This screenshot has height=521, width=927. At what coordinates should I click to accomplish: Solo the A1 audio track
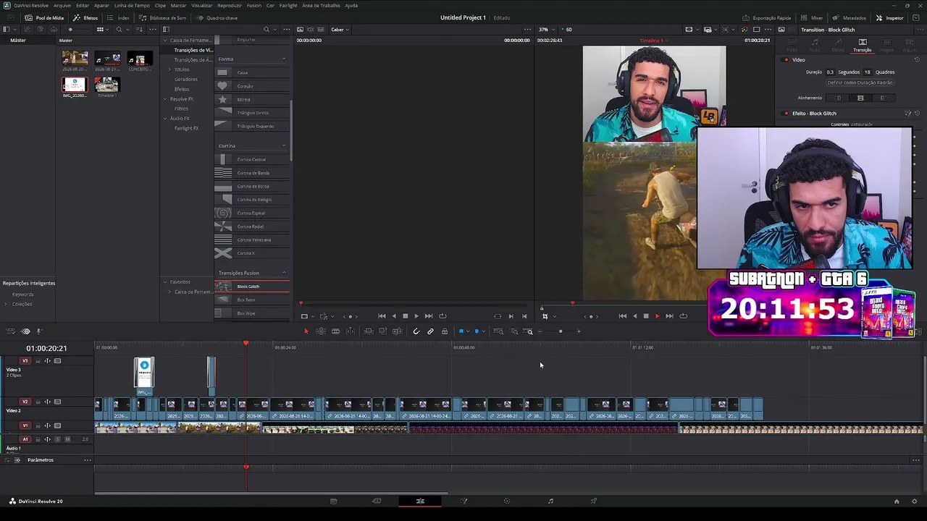58,439
